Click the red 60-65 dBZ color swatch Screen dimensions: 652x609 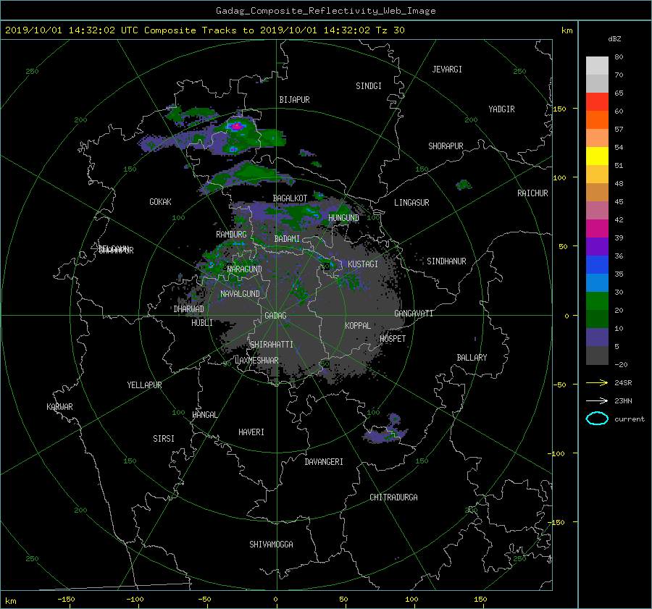pyautogui.click(x=597, y=101)
